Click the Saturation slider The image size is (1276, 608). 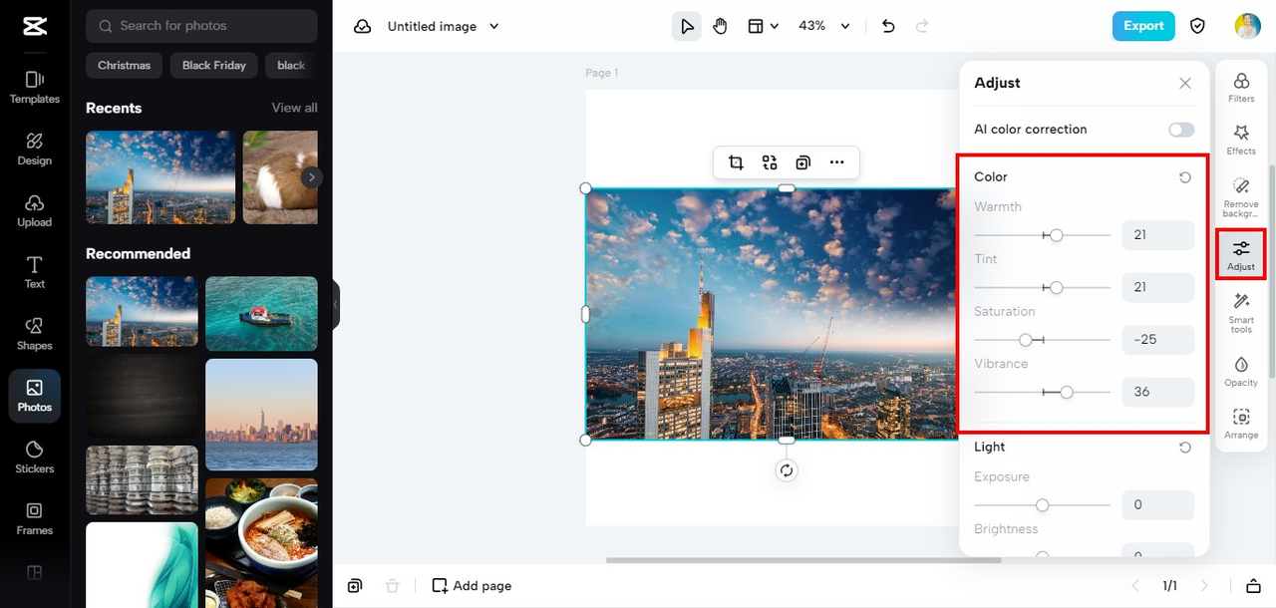[x=1042, y=340]
